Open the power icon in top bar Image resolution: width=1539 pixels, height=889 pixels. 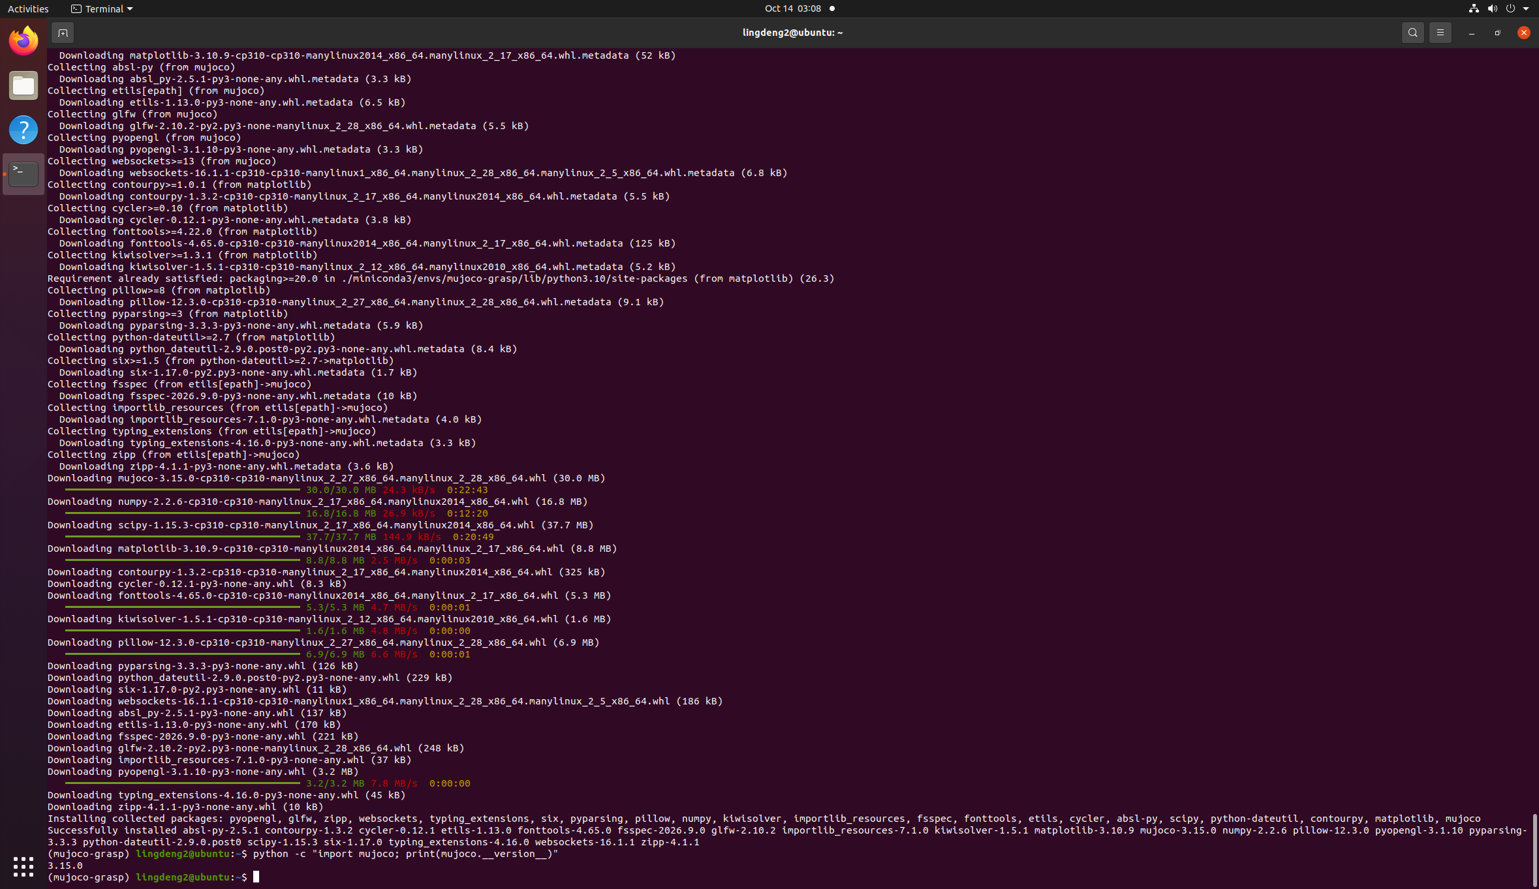[1510, 8]
